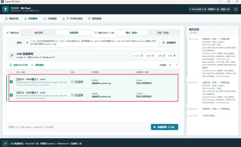
Task: Click the counter chip showing 0
Action: tap(172, 55)
